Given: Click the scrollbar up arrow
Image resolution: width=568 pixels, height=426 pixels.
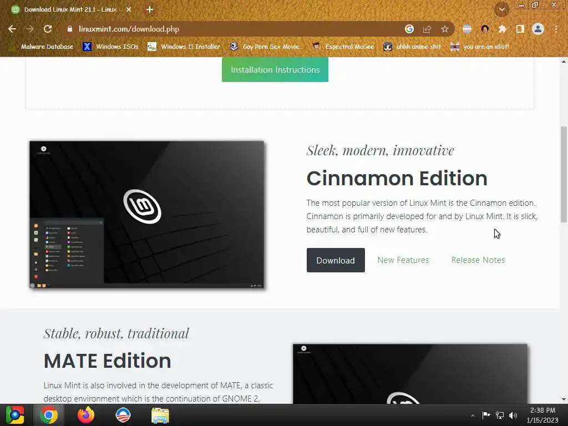Looking at the screenshot, I should coord(564,62).
